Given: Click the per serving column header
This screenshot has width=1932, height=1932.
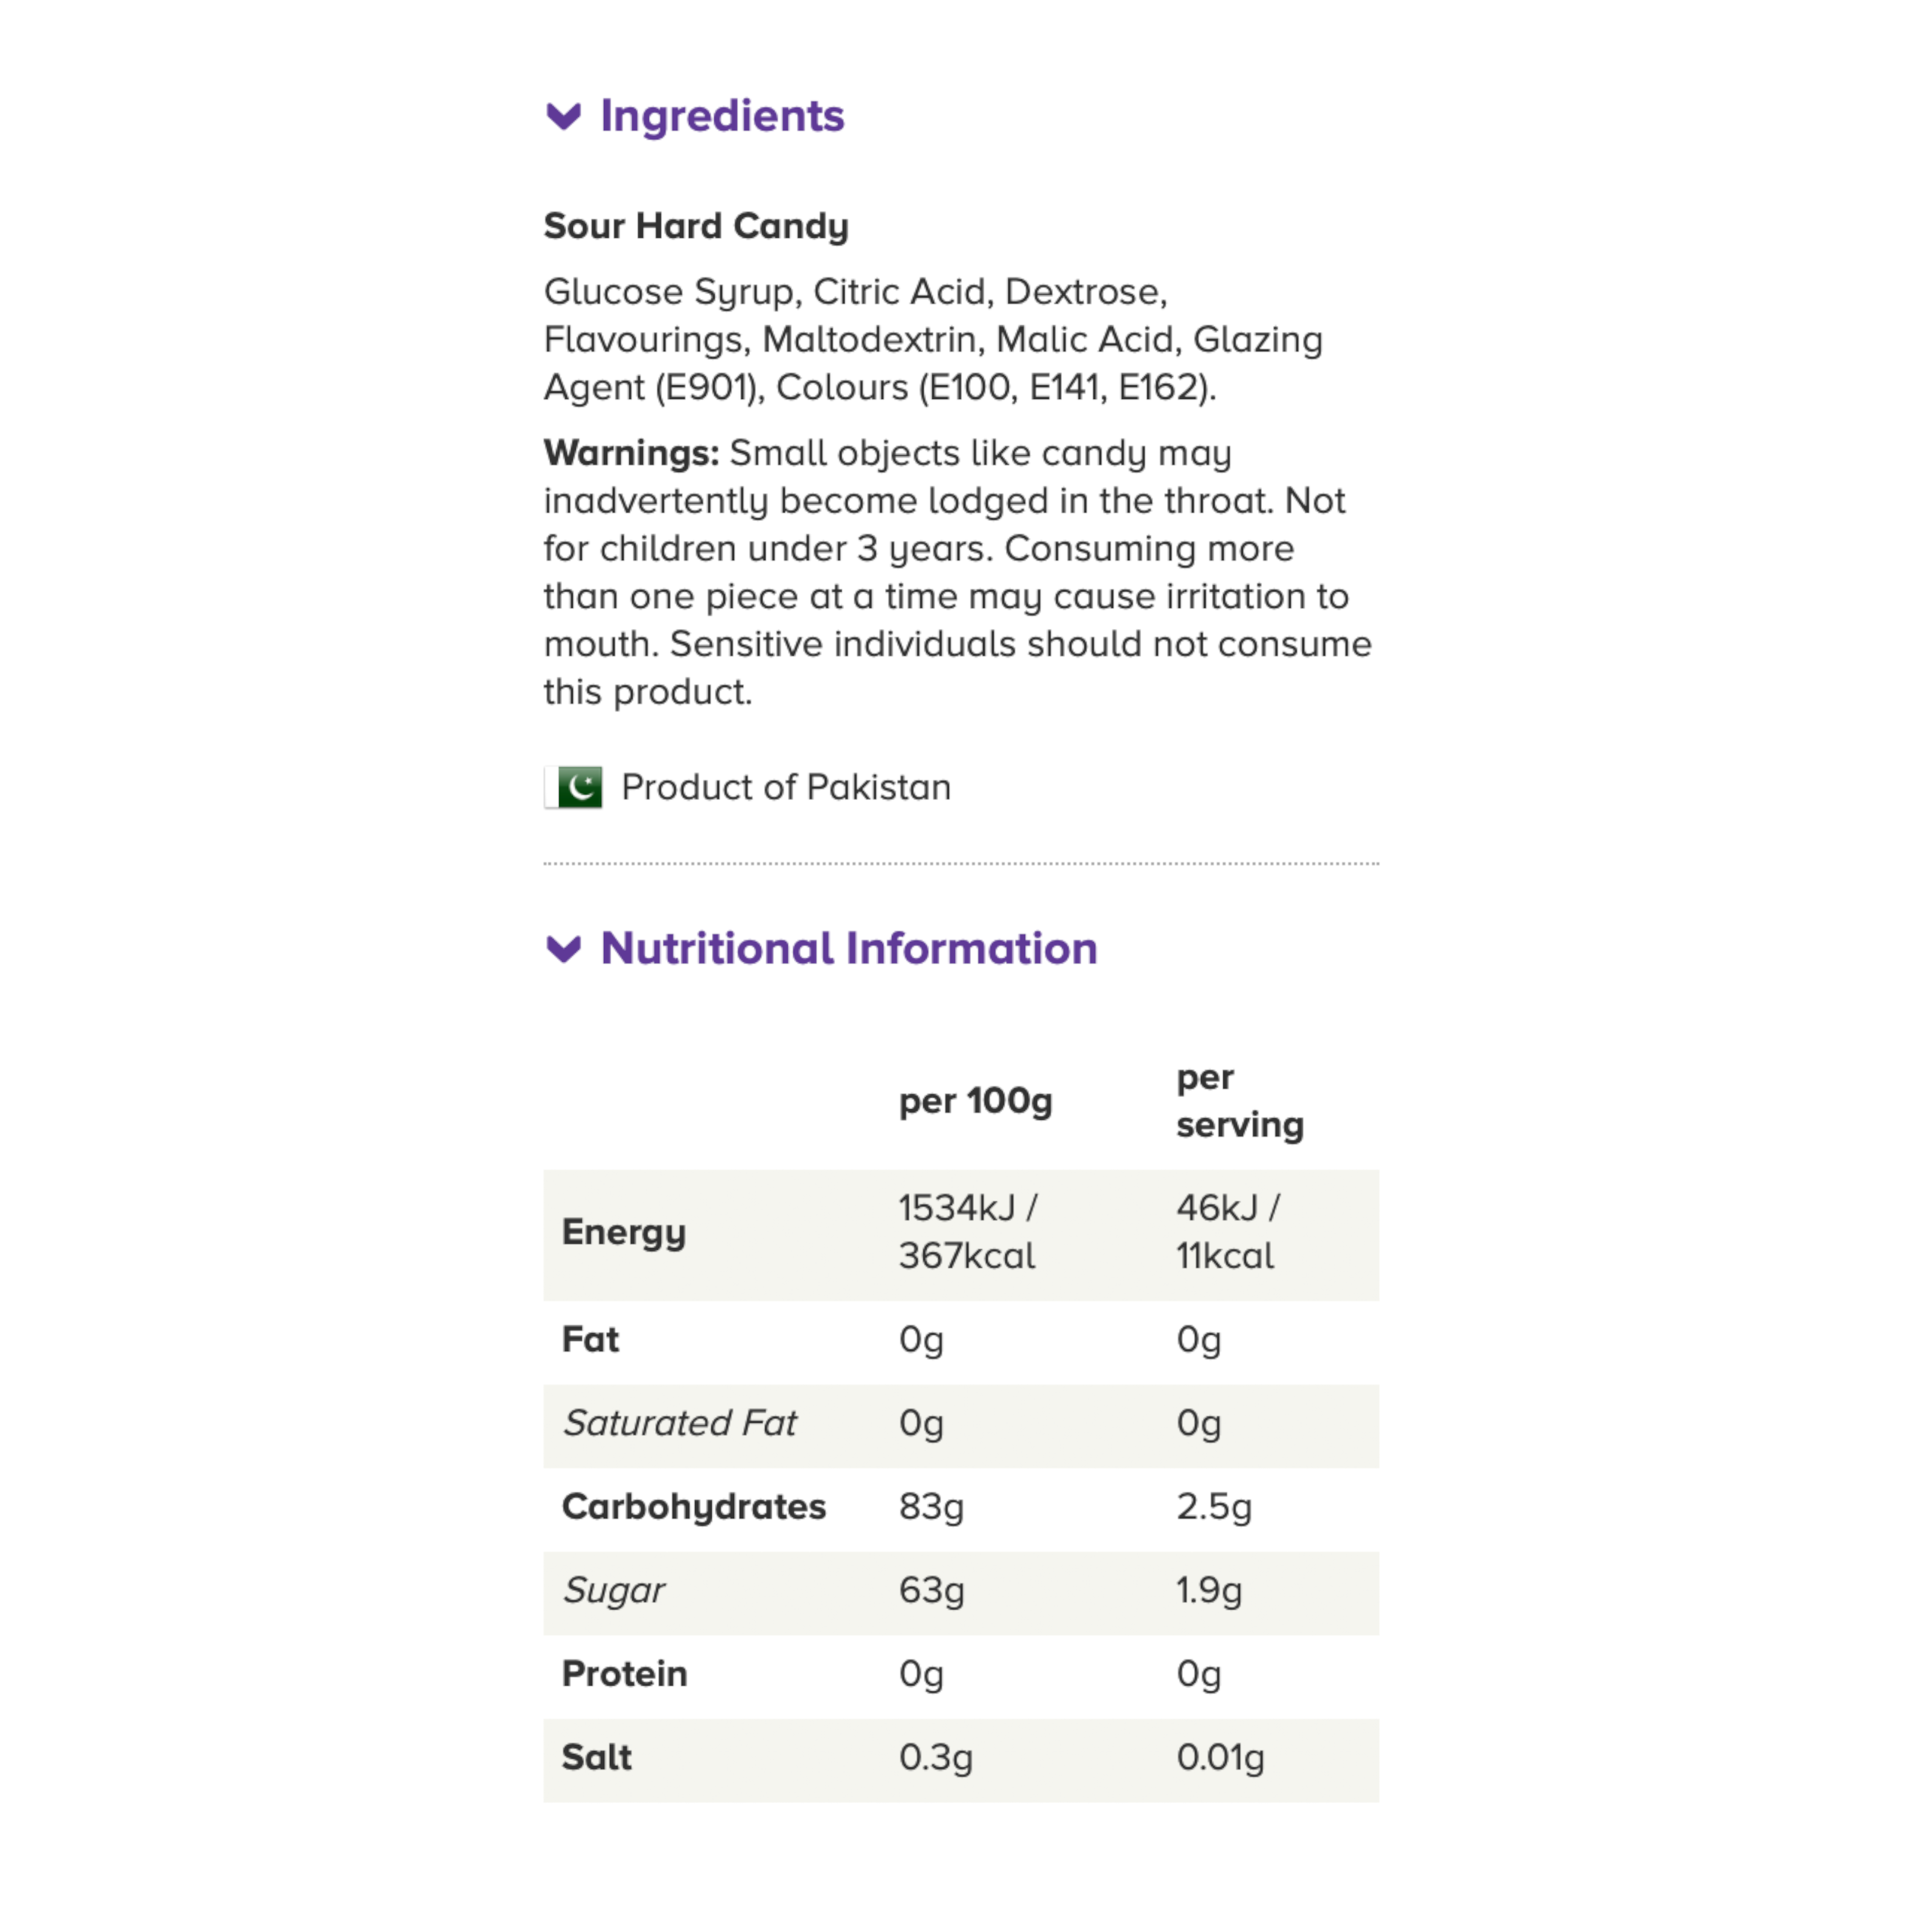Looking at the screenshot, I should tap(1239, 1101).
